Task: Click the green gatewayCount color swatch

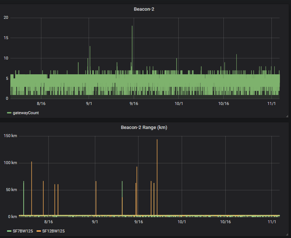Action: point(9,113)
